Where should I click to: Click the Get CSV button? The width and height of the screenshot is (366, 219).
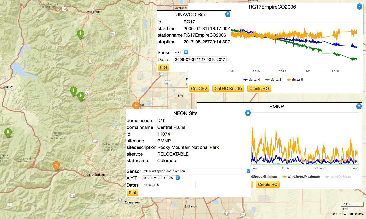199,89
